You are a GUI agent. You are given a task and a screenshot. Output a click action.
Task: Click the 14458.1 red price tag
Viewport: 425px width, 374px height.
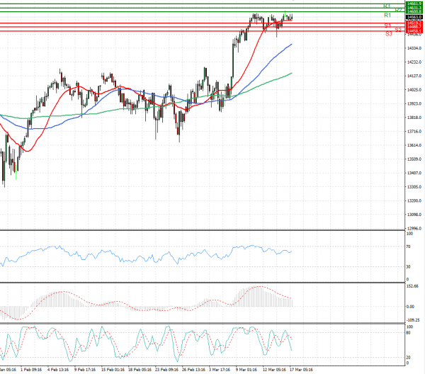(x=414, y=31)
